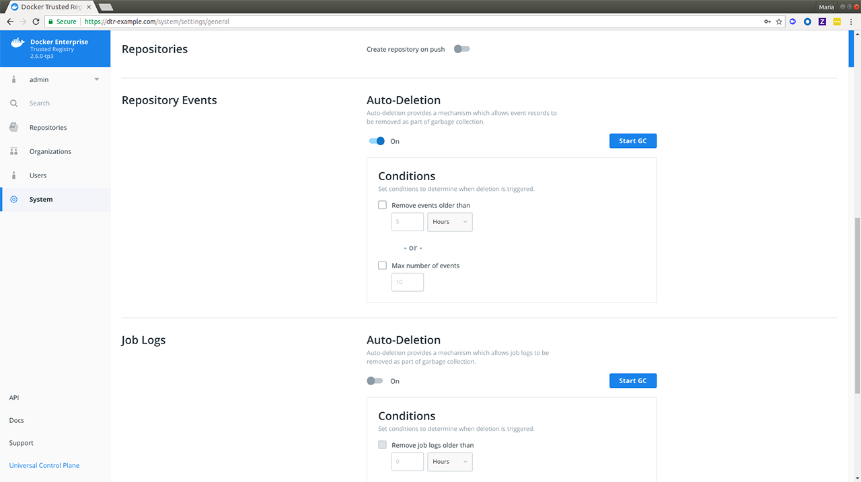Open the API link in sidebar
The width and height of the screenshot is (861, 482).
click(x=14, y=398)
